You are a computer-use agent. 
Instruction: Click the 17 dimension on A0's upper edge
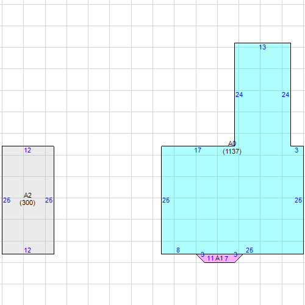[198, 150]
